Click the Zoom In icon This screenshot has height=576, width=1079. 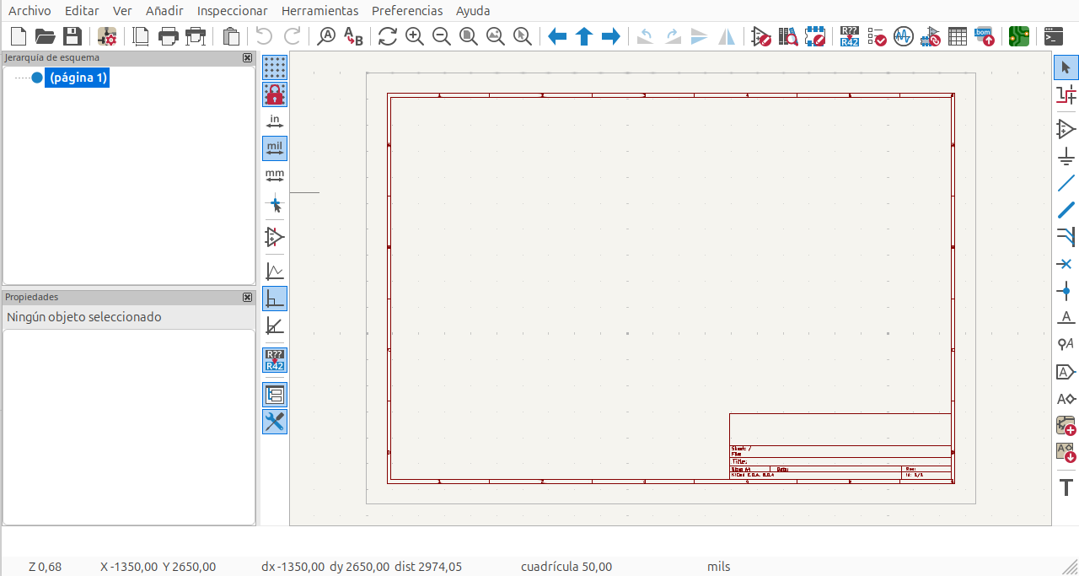(x=414, y=36)
